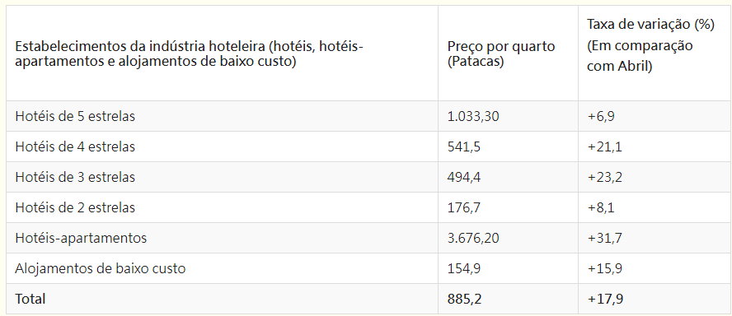
Task: Click the 'Preço por quarto (Patacas)' header
Action: 501,54
